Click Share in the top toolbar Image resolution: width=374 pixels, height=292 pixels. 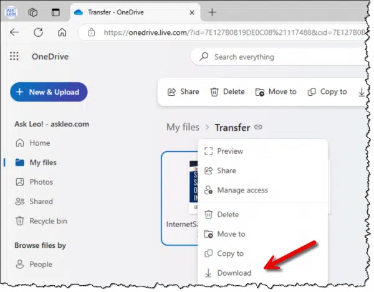click(183, 92)
